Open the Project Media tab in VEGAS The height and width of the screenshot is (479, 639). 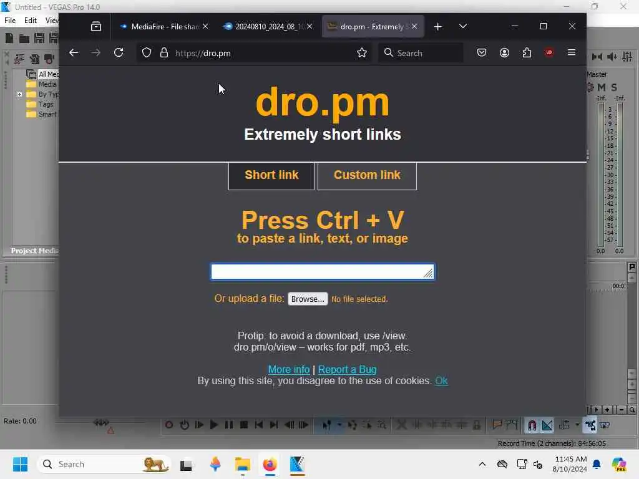point(35,251)
